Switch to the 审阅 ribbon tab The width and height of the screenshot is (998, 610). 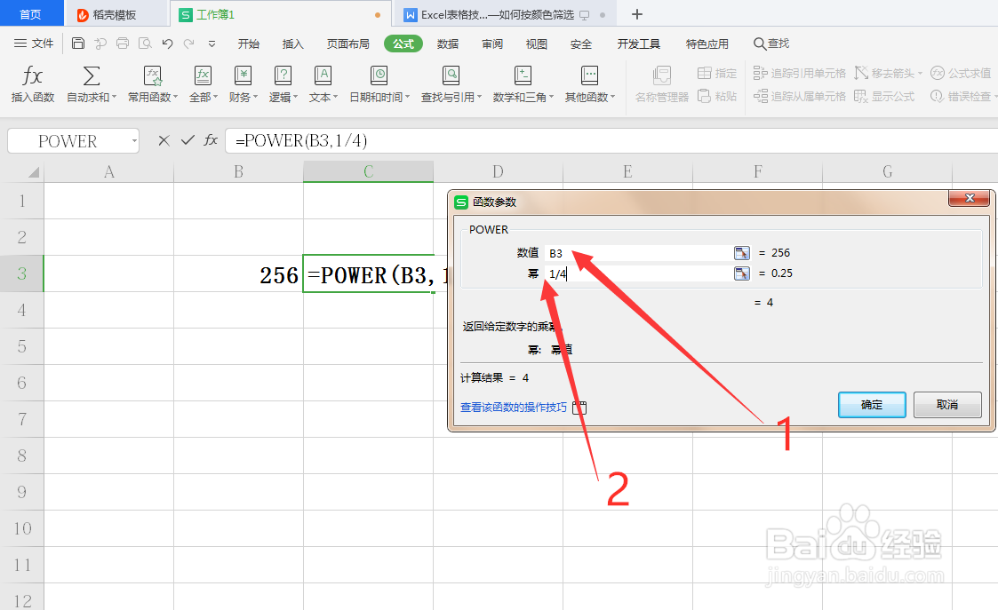[492, 44]
